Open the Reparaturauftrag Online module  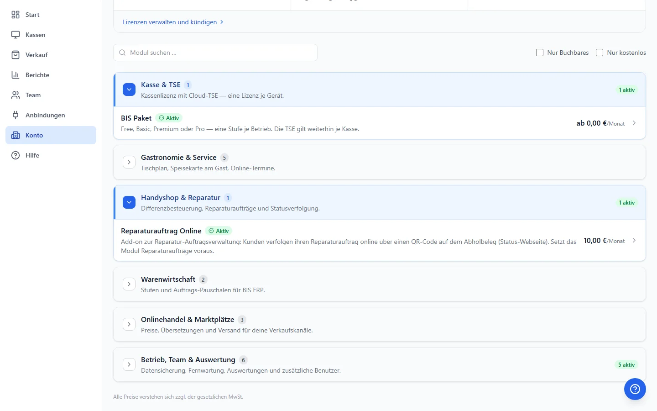tap(380, 240)
